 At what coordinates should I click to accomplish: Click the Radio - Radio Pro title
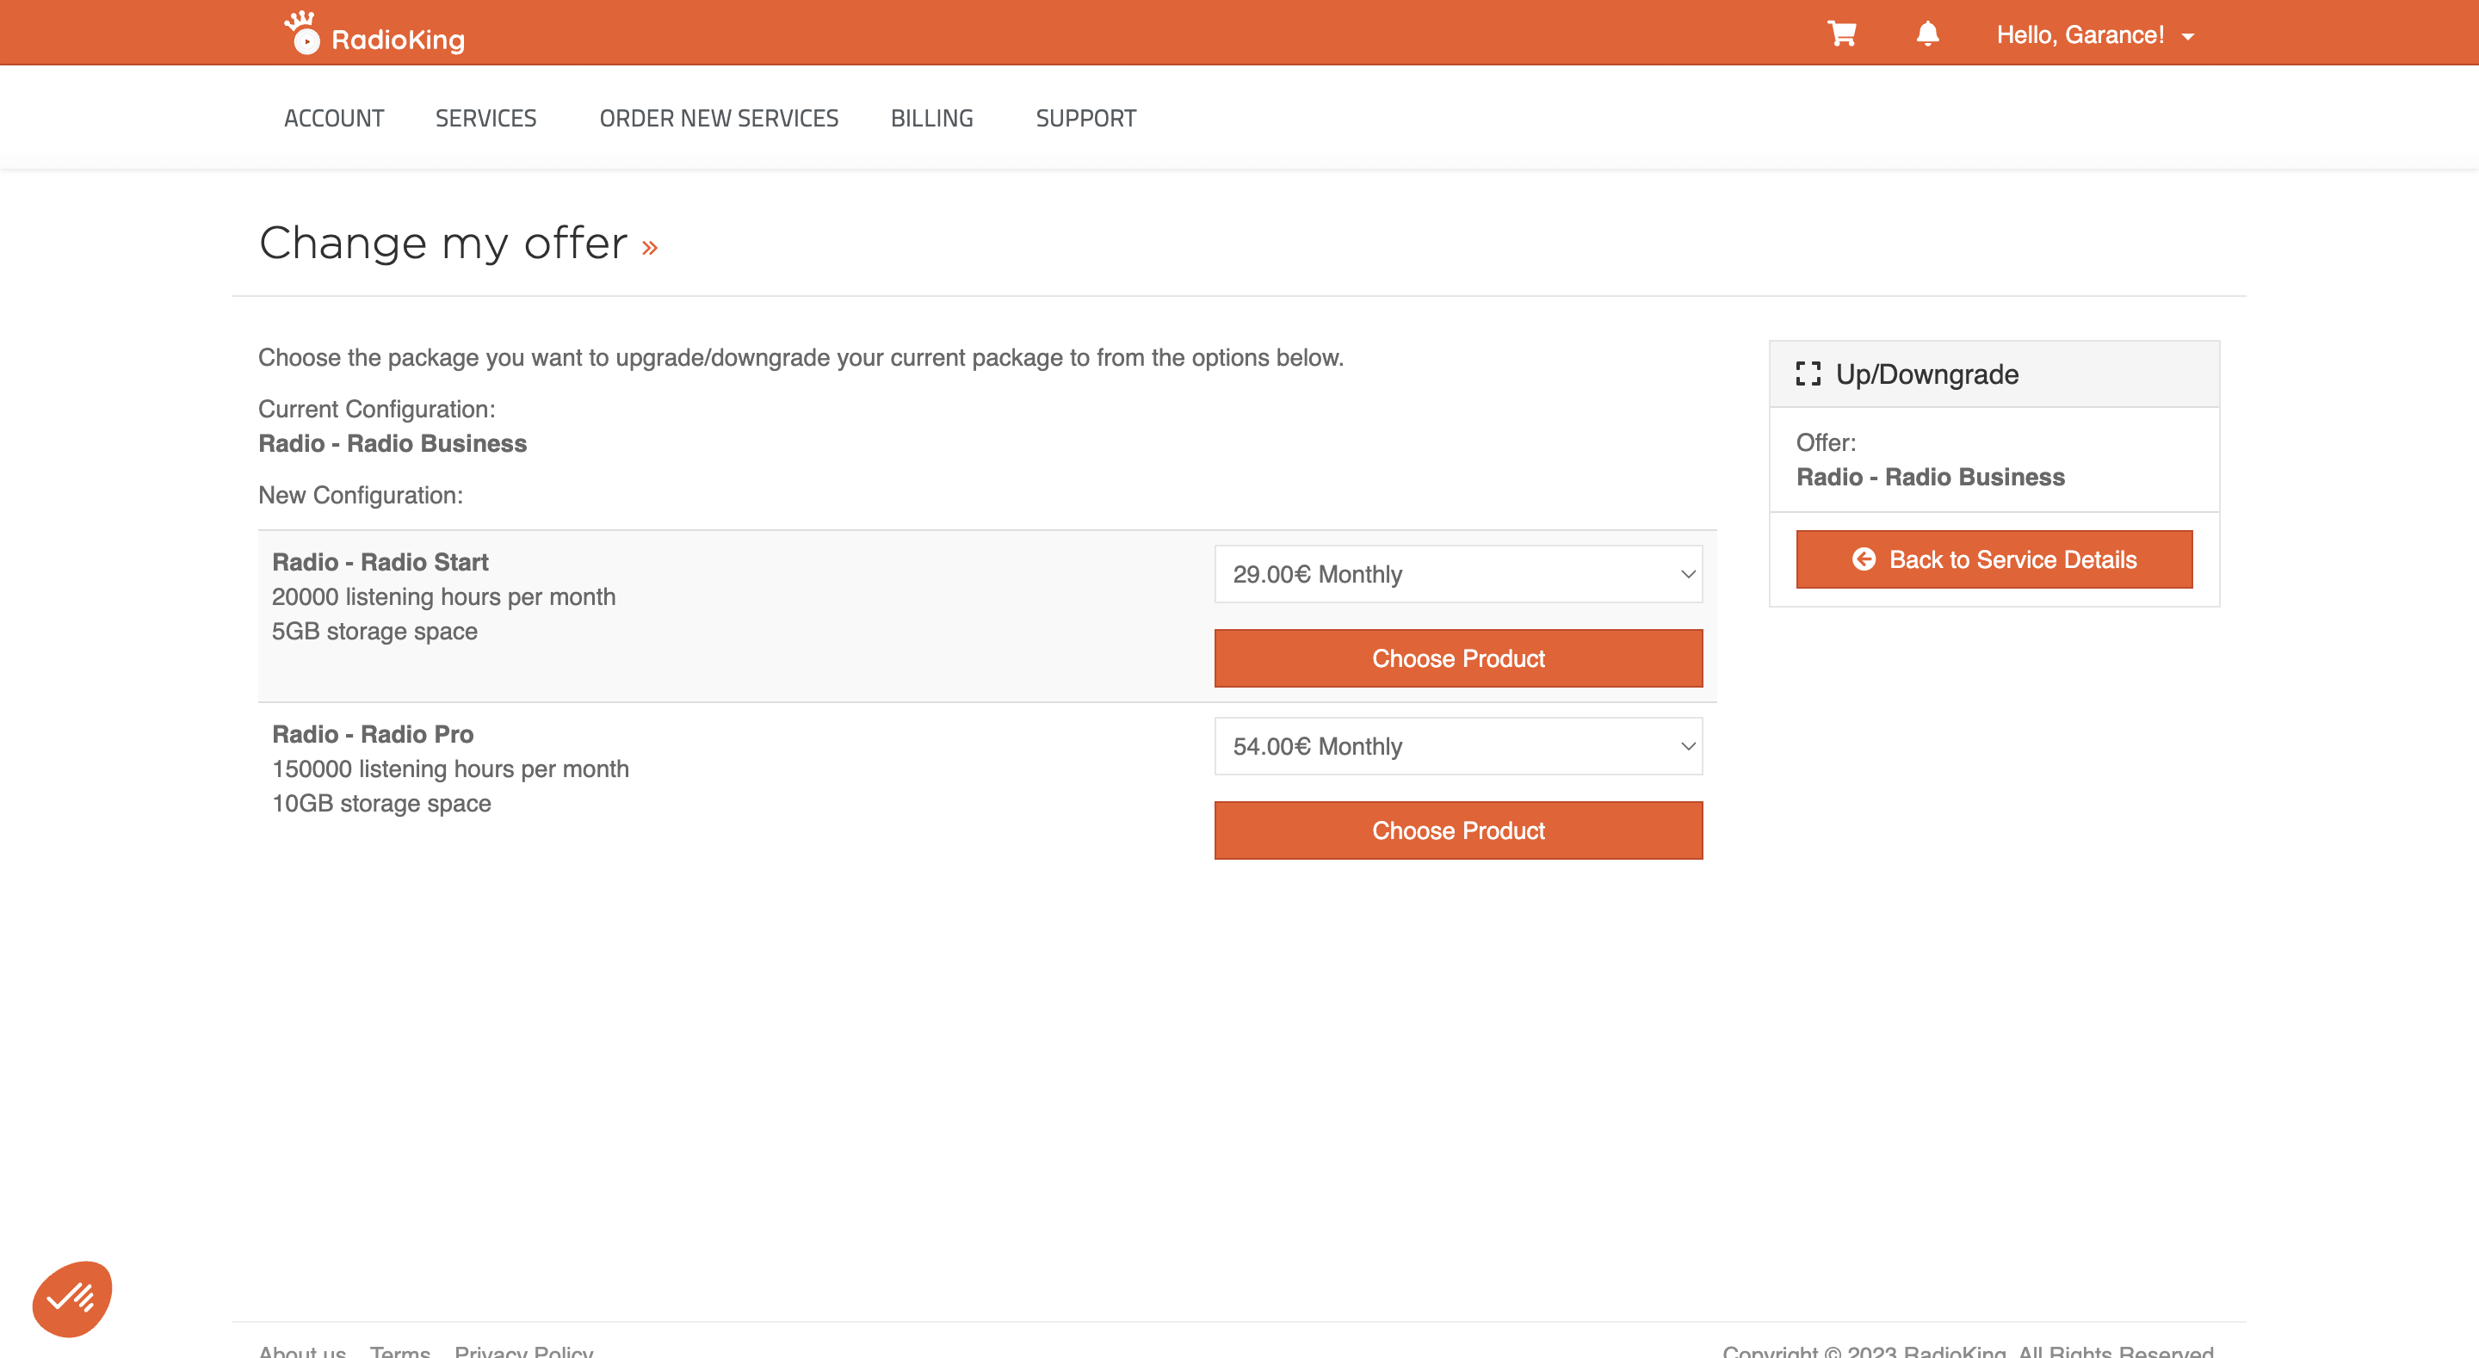(x=373, y=734)
